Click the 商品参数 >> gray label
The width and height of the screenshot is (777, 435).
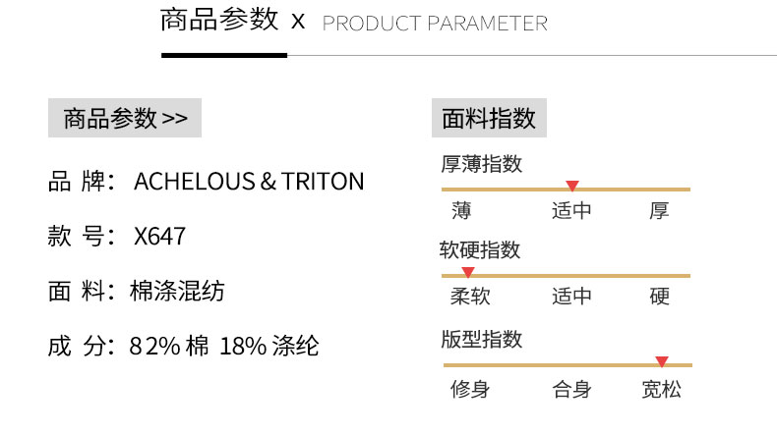coord(125,118)
